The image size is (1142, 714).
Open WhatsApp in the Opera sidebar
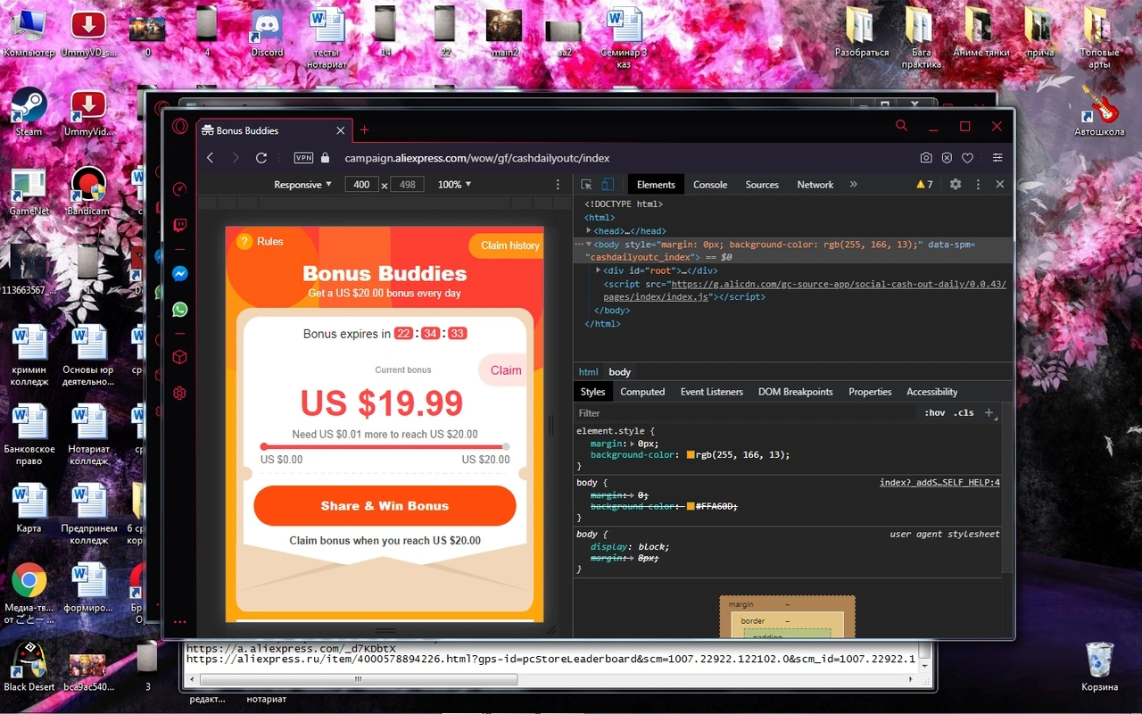point(179,310)
